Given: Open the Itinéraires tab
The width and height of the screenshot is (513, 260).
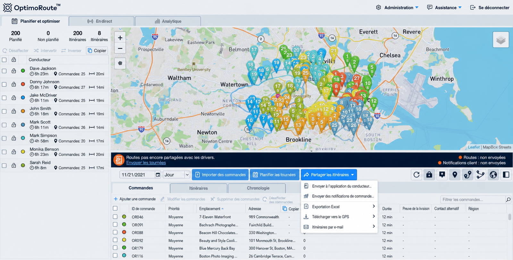Looking at the screenshot, I should pos(198,188).
